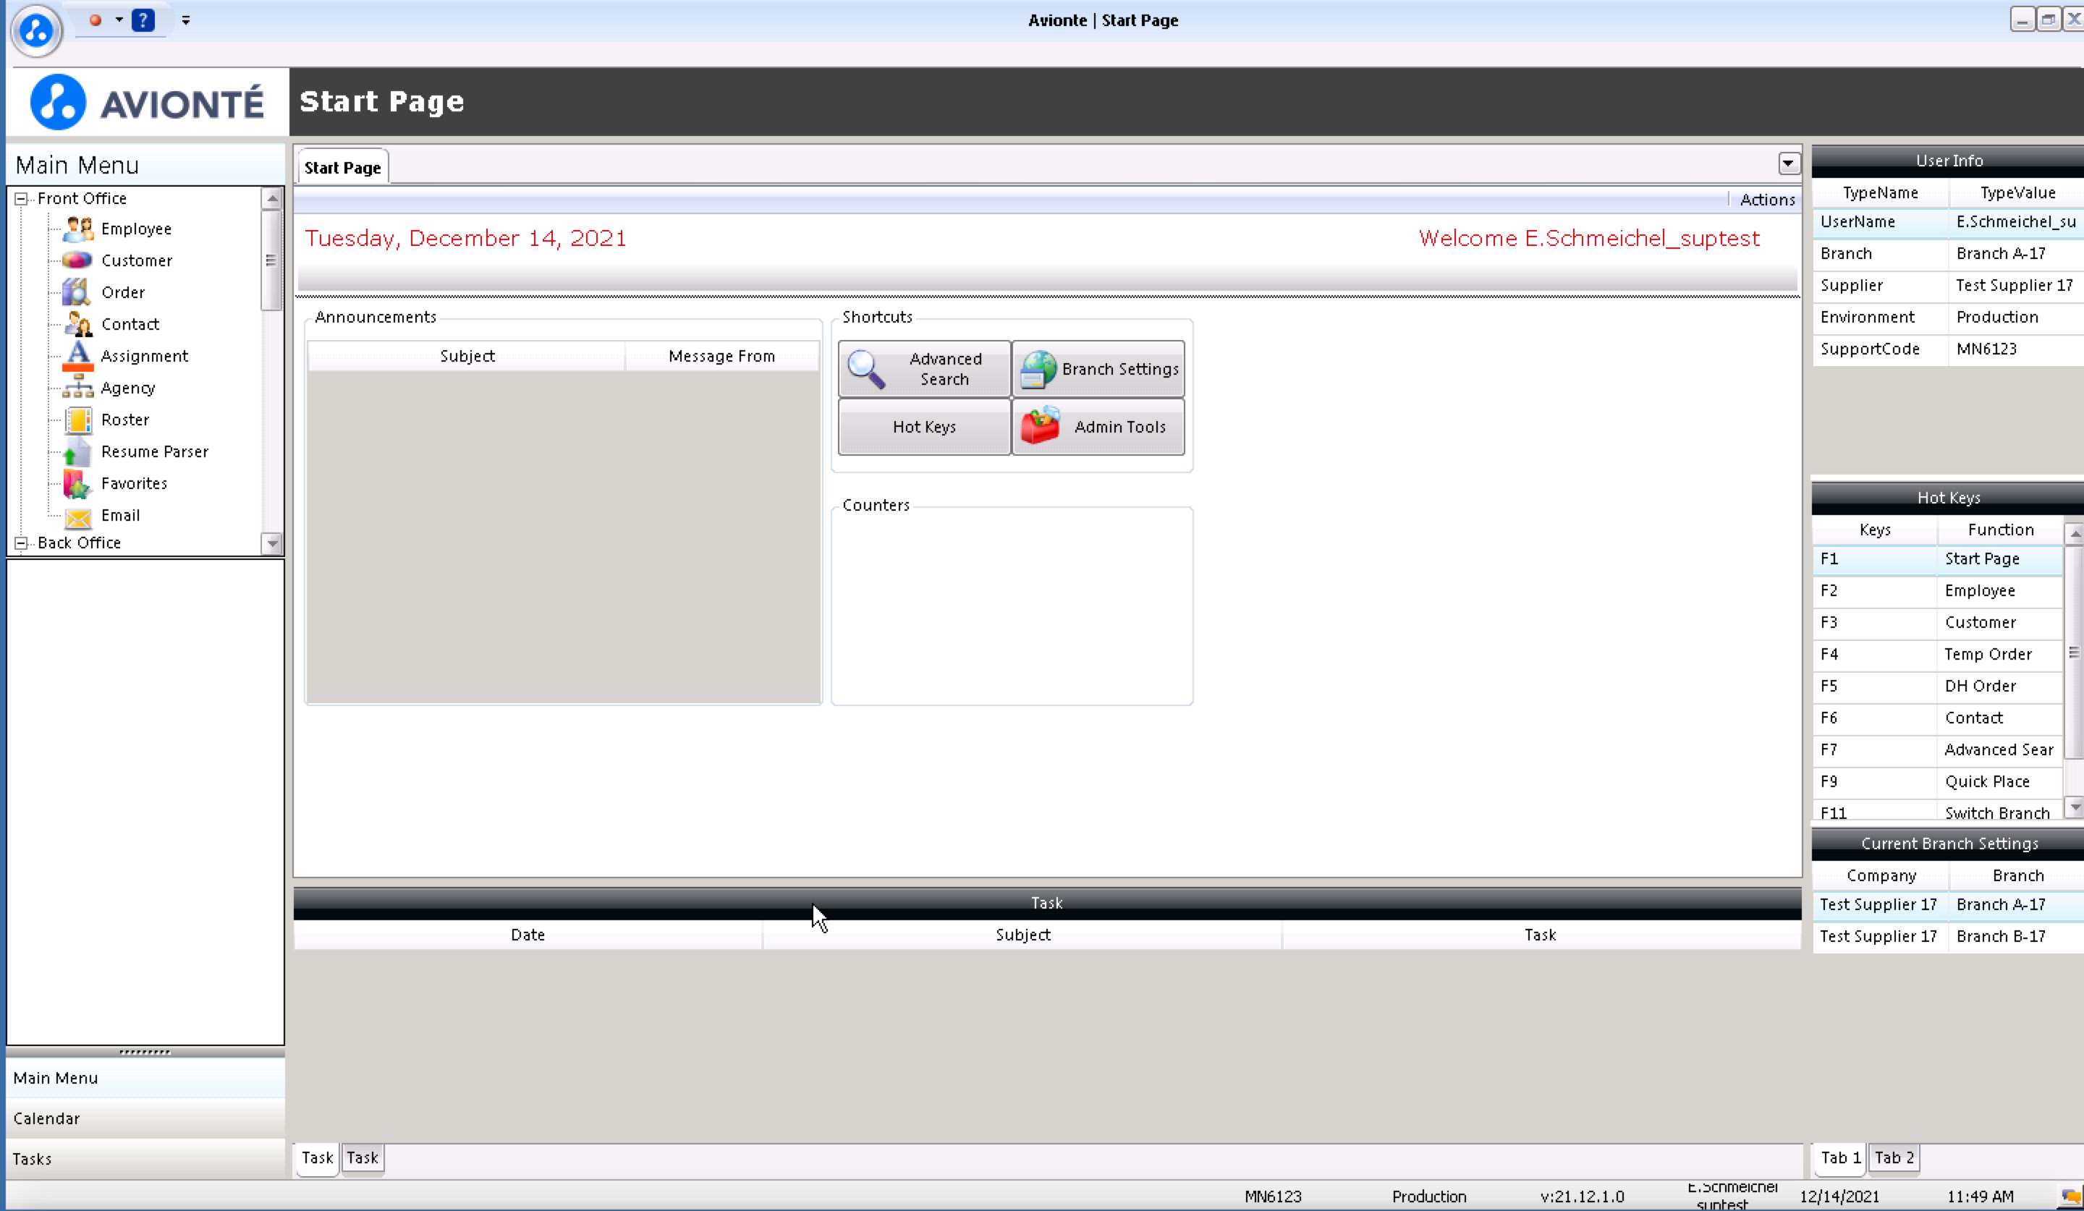Collapse the Front Office tree node
Viewport: 2084px width, 1211px height.
21,198
